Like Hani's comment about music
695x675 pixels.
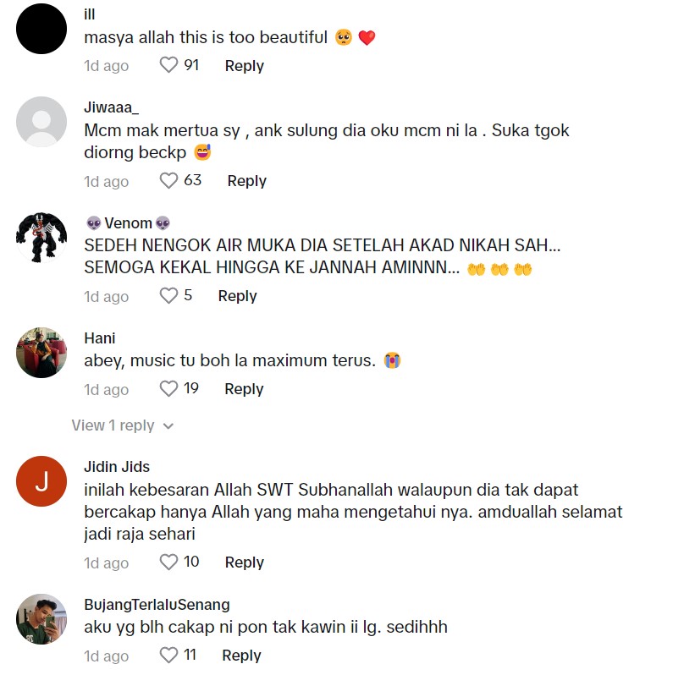[168, 389]
